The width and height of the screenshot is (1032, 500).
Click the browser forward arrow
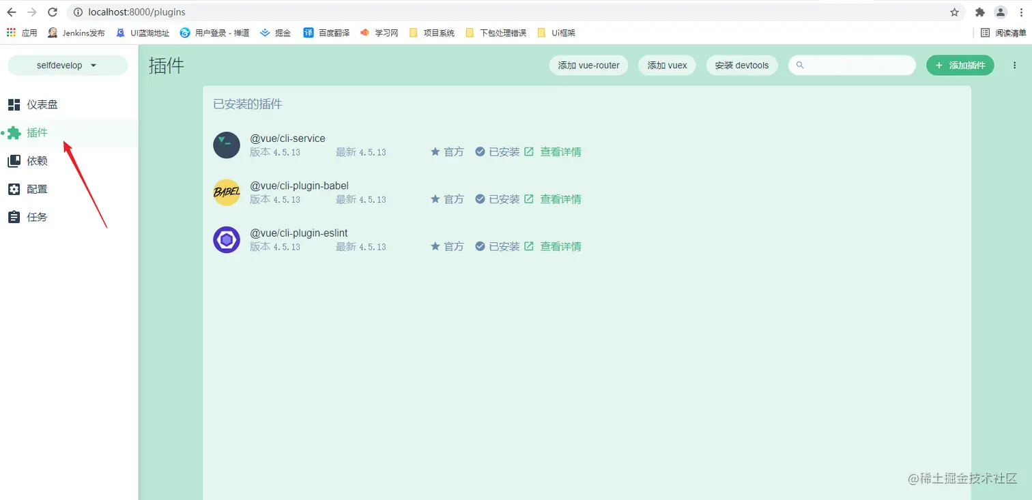(x=32, y=12)
